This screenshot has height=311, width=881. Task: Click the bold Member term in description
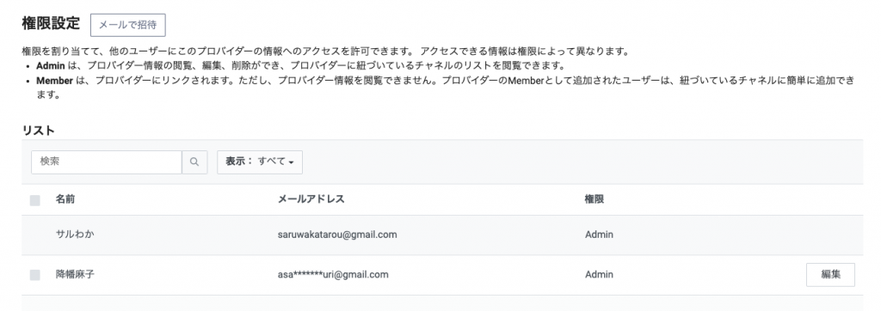click(54, 80)
